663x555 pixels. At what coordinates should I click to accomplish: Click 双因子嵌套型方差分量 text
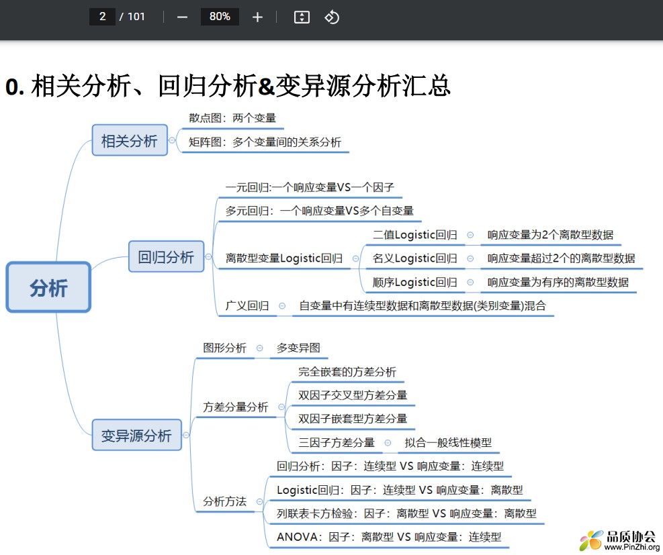(353, 419)
